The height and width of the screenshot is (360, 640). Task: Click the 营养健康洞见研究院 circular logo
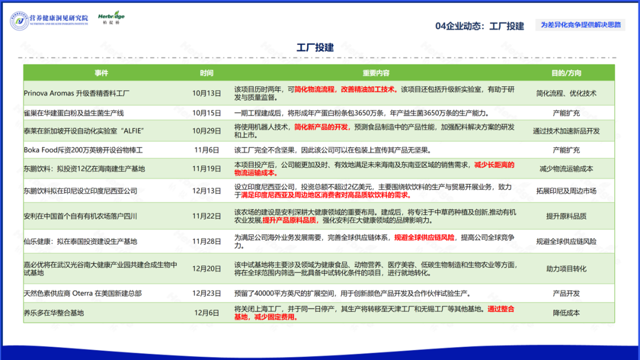pyautogui.click(x=20, y=21)
